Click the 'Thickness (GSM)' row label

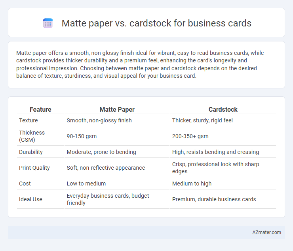32,136
